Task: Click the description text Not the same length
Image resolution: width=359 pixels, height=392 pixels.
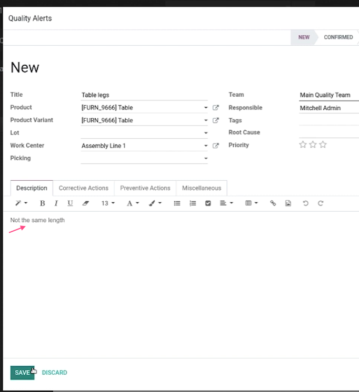Action: pyautogui.click(x=37, y=220)
